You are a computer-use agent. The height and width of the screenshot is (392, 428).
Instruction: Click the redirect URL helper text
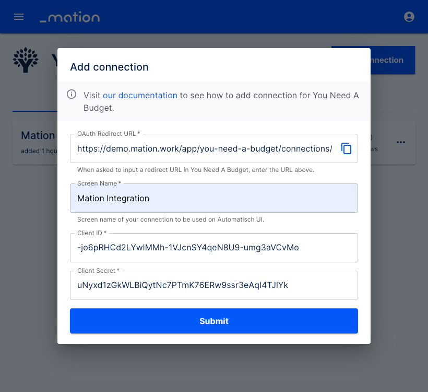click(195, 170)
